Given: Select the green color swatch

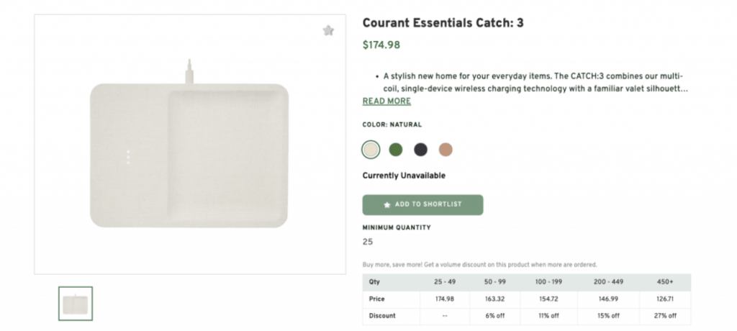Looking at the screenshot, I should click(395, 150).
